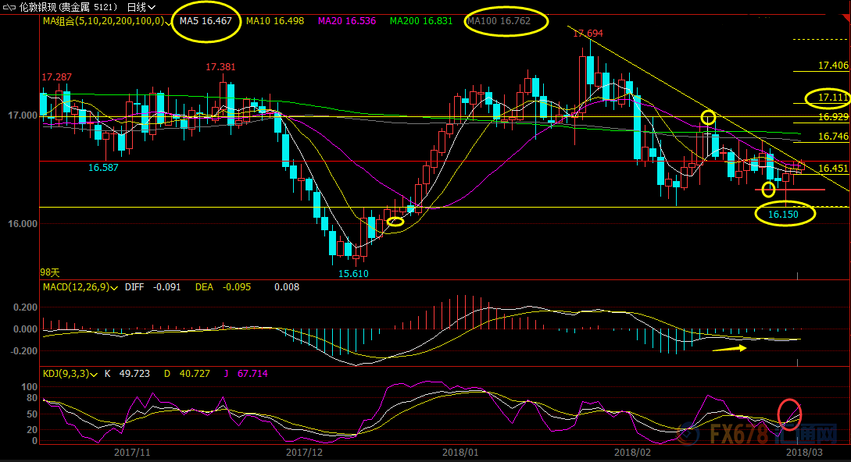The height and width of the screenshot is (462, 851).
Task: Expand the KDJ(9,3,3) indicator dropdown
Action: [x=95, y=374]
